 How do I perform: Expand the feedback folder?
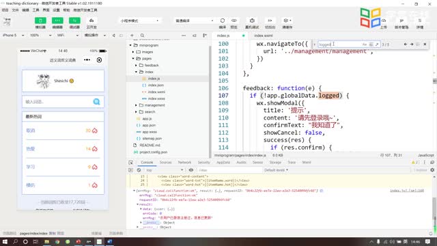click(x=137, y=66)
